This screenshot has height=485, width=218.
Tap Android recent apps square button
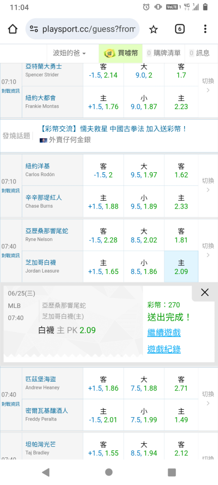[x=171, y=472]
